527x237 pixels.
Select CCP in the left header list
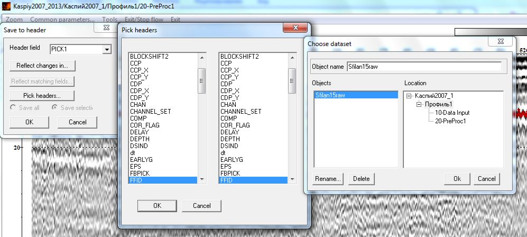(x=163, y=63)
